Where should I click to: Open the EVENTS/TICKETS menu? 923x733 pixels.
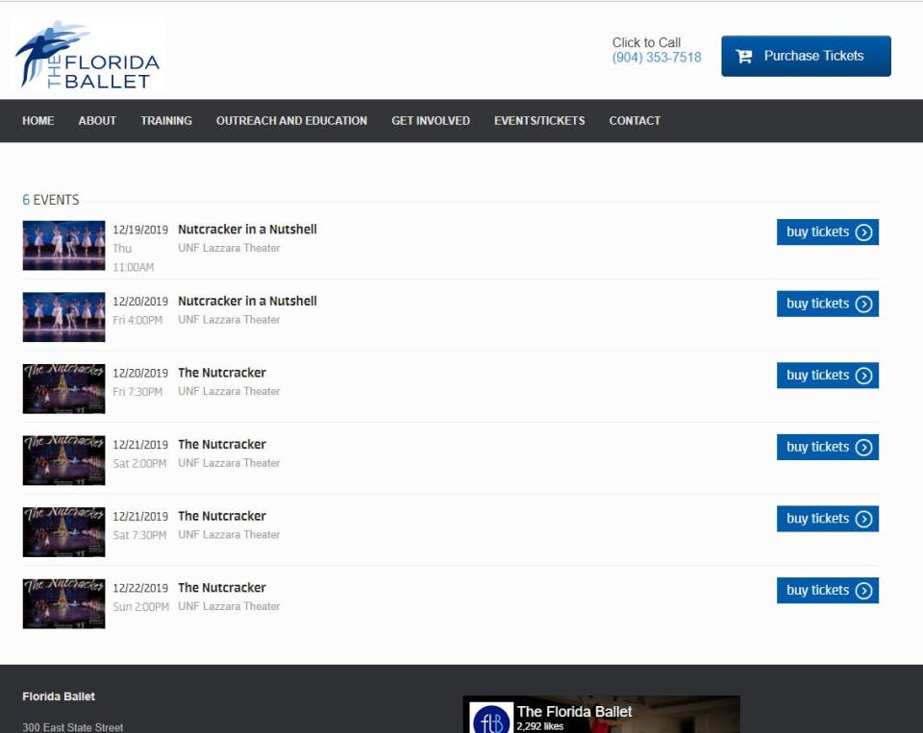(x=539, y=121)
